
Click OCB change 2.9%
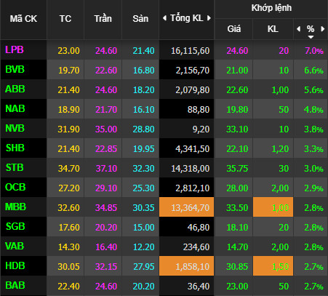(313, 188)
